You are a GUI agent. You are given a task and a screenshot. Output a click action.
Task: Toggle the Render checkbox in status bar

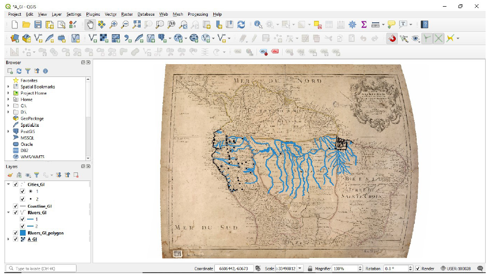[418, 269]
